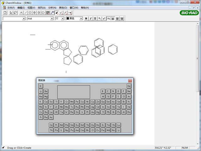Open the 文件(F) menu
The width and height of the screenshot is (201, 151).
pyautogui.click(x=11, y=8)
